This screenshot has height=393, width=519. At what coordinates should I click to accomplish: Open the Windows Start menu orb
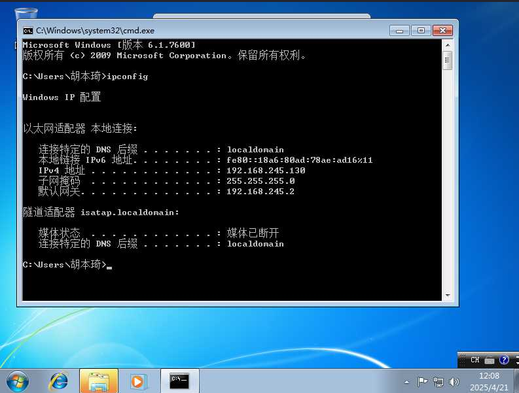point(18,381)
